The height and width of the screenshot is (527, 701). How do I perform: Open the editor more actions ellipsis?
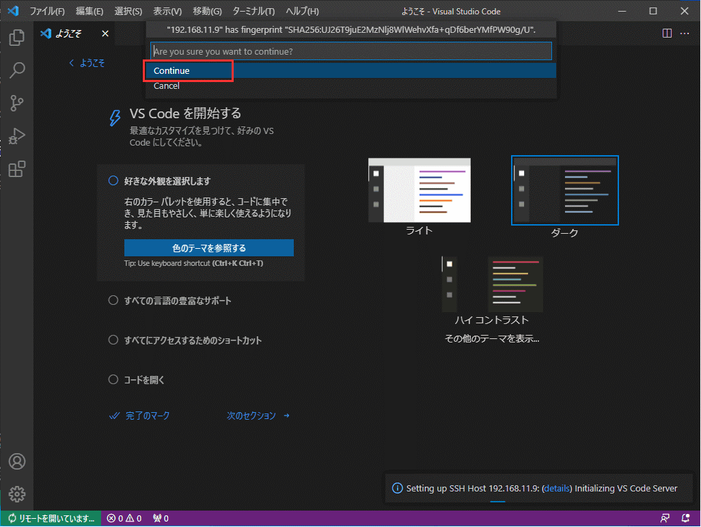coord(685,33)
